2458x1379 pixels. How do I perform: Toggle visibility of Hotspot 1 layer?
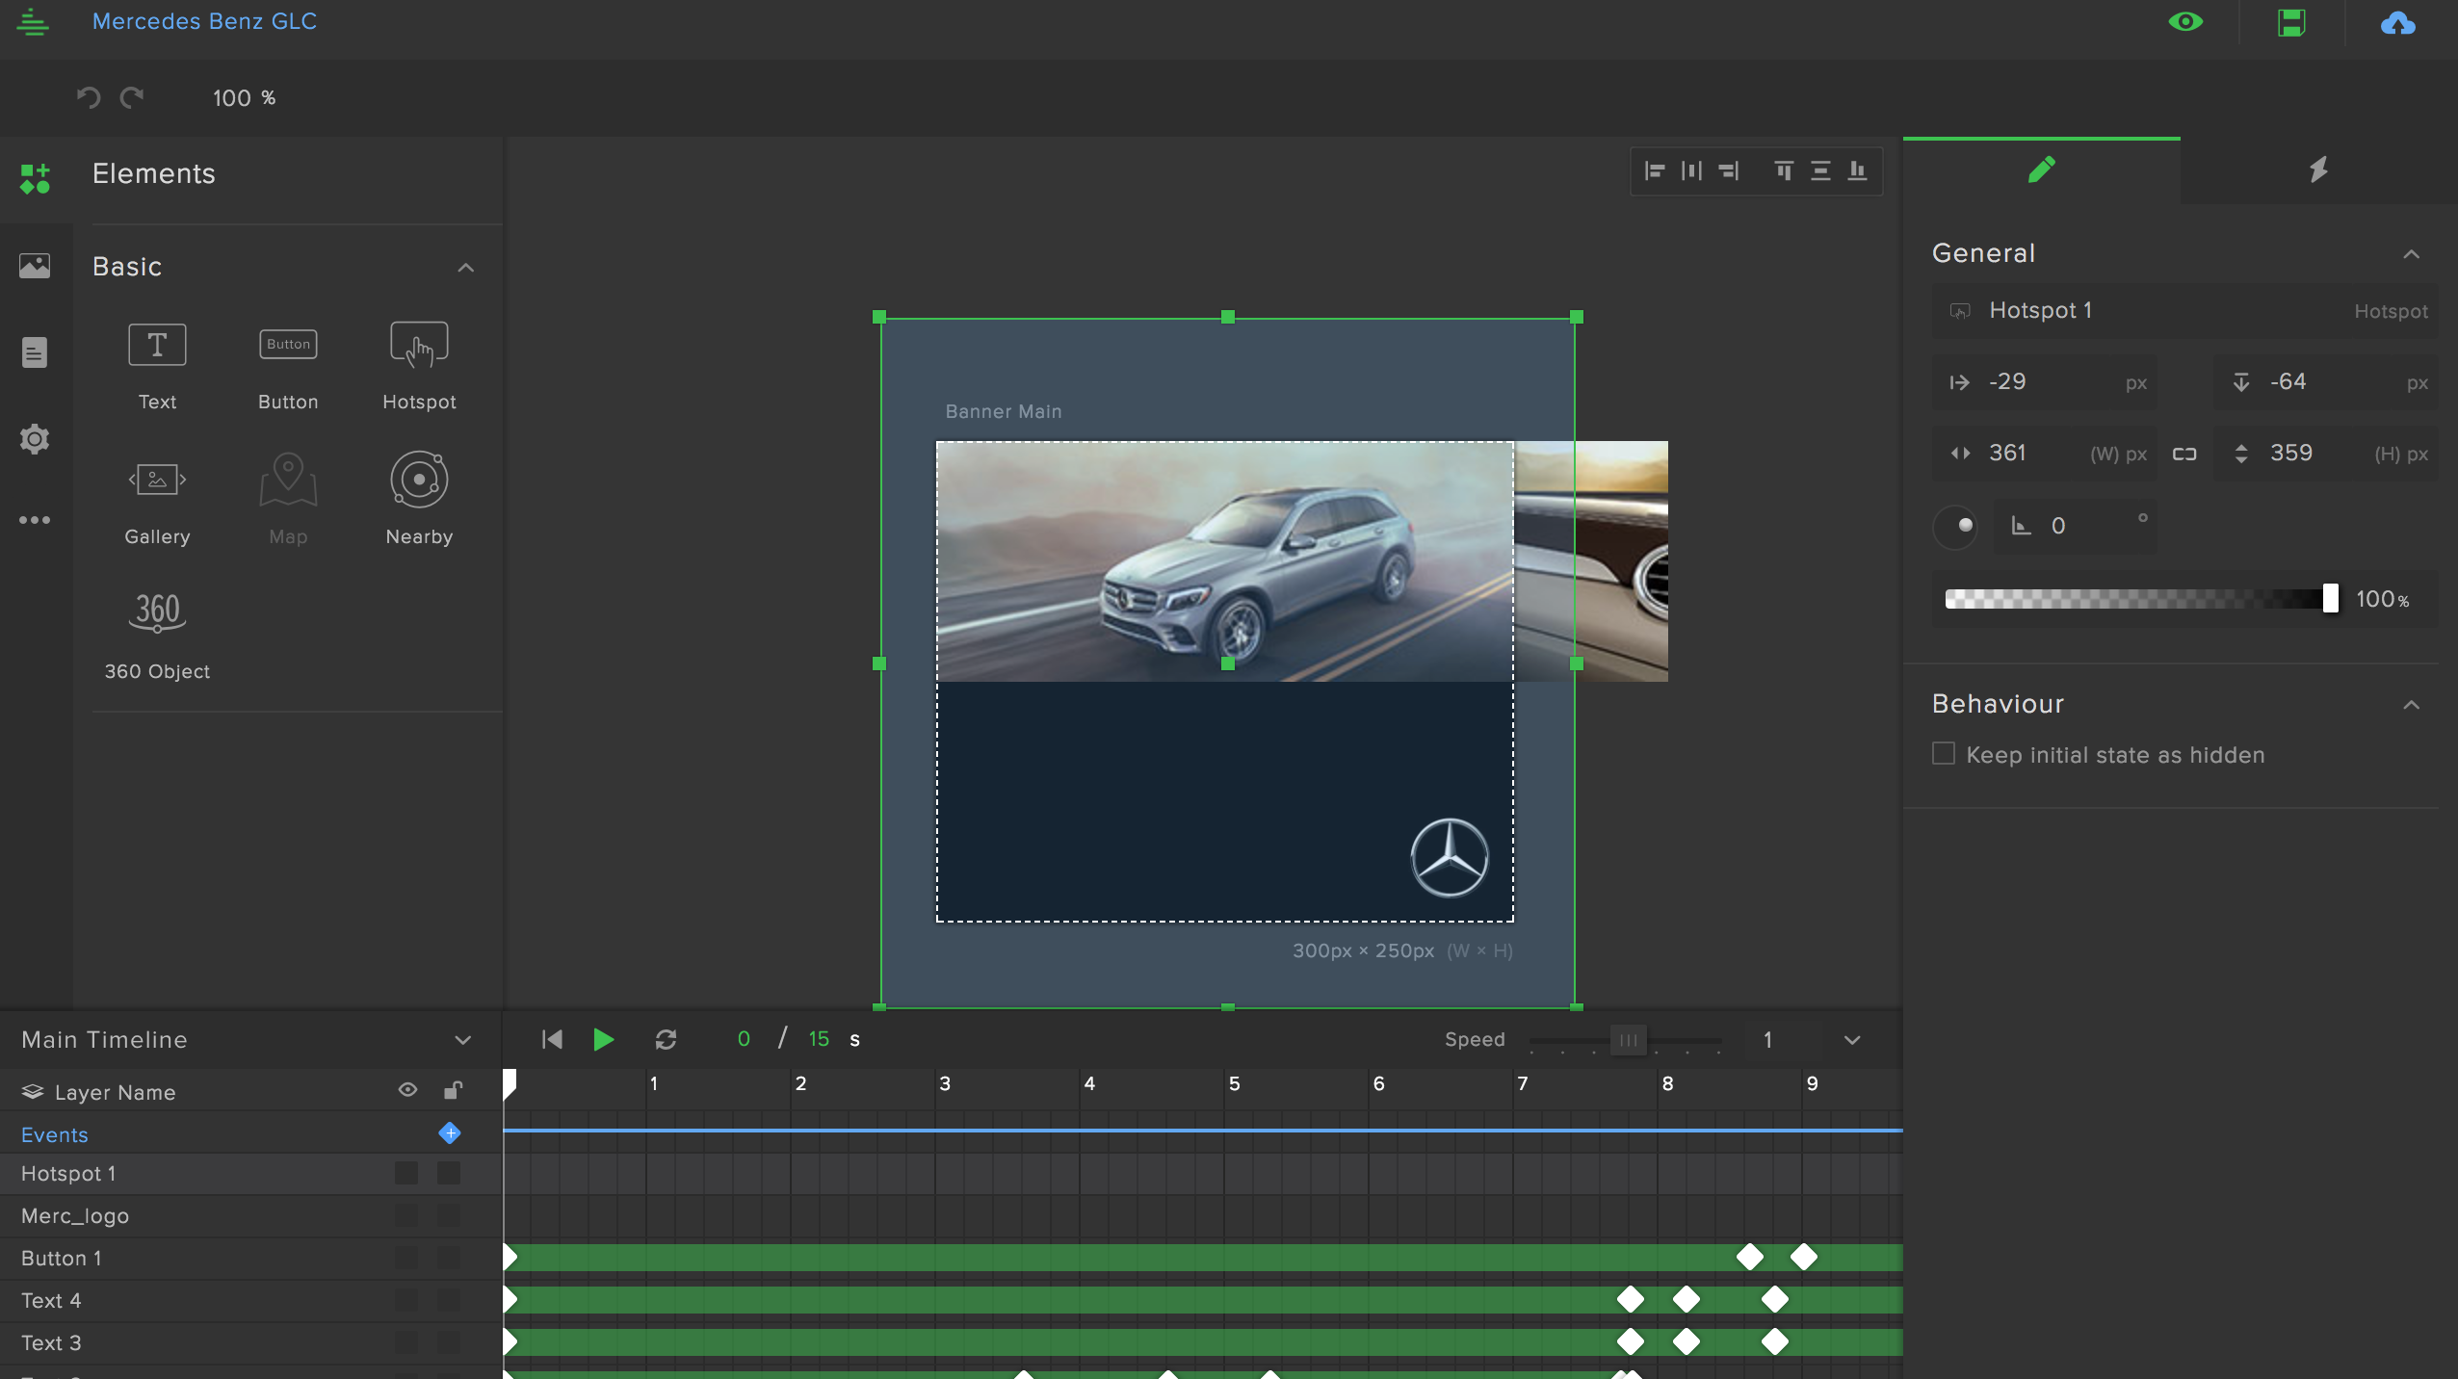coord(406,1173)
